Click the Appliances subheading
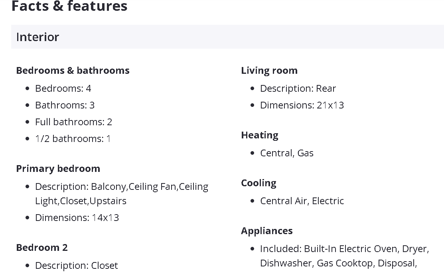The height and width of the screenshot is (272, 444). (x=267, y=231)
